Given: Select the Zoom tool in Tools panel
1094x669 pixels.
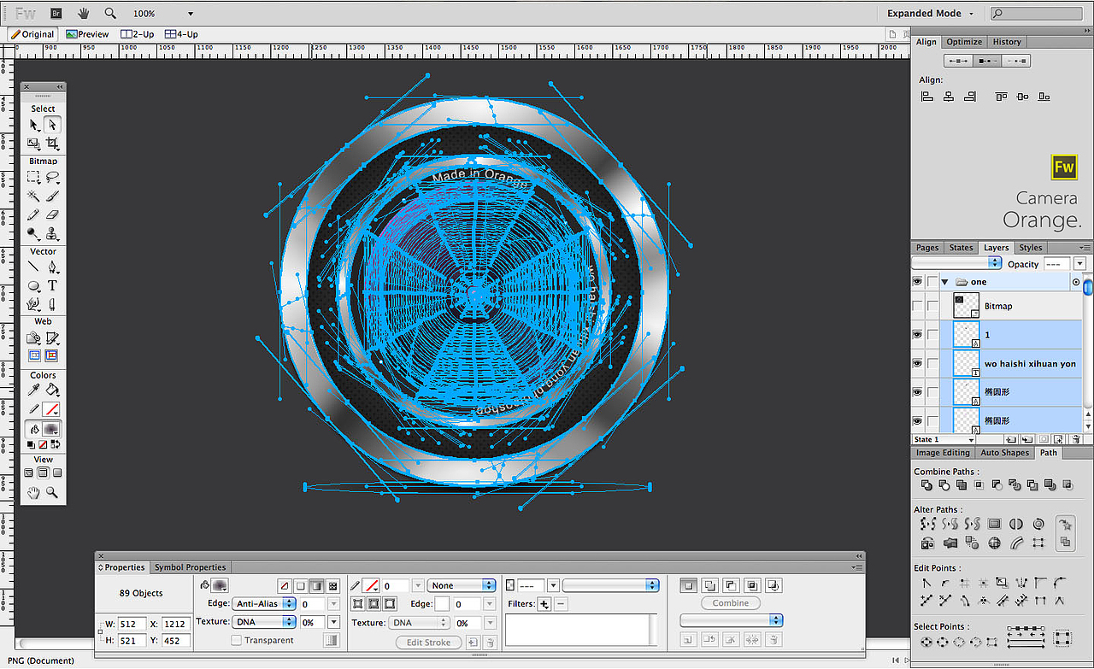Looking at the screenshot, I should point(52,492).
